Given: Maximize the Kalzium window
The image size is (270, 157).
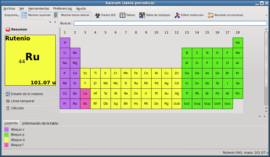Looking at the screenshot, I should click(262, 3).
